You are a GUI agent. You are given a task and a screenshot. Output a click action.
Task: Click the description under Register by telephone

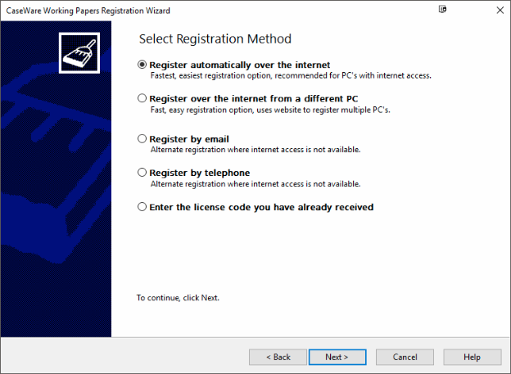coord(255,184)
